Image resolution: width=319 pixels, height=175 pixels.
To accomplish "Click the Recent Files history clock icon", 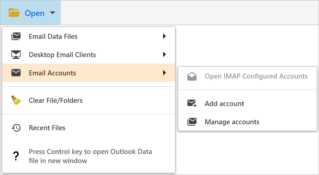I will (x=16, y=128).
